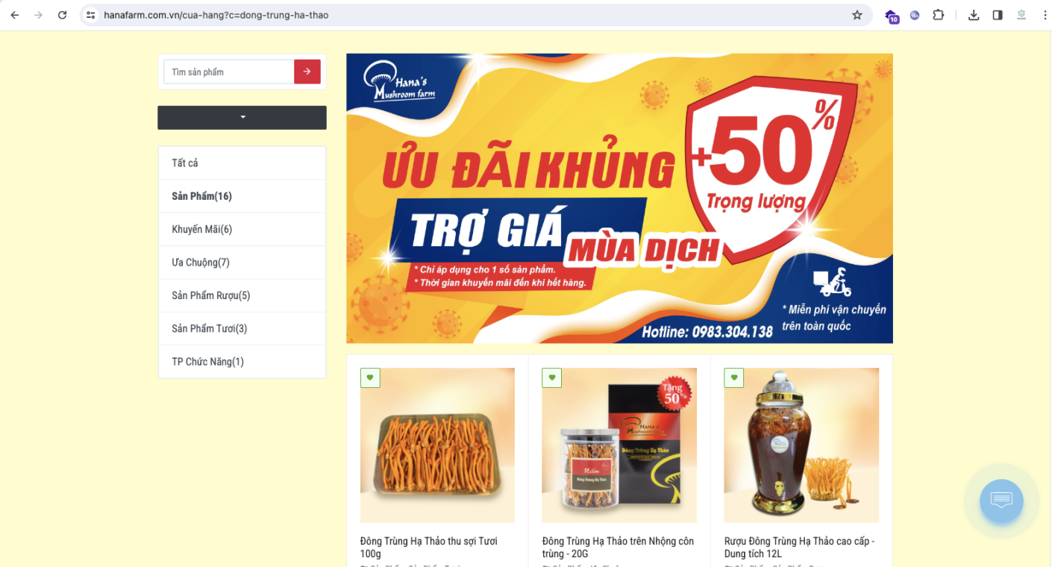Bookmark this page with the star icon

pos(857,15)
